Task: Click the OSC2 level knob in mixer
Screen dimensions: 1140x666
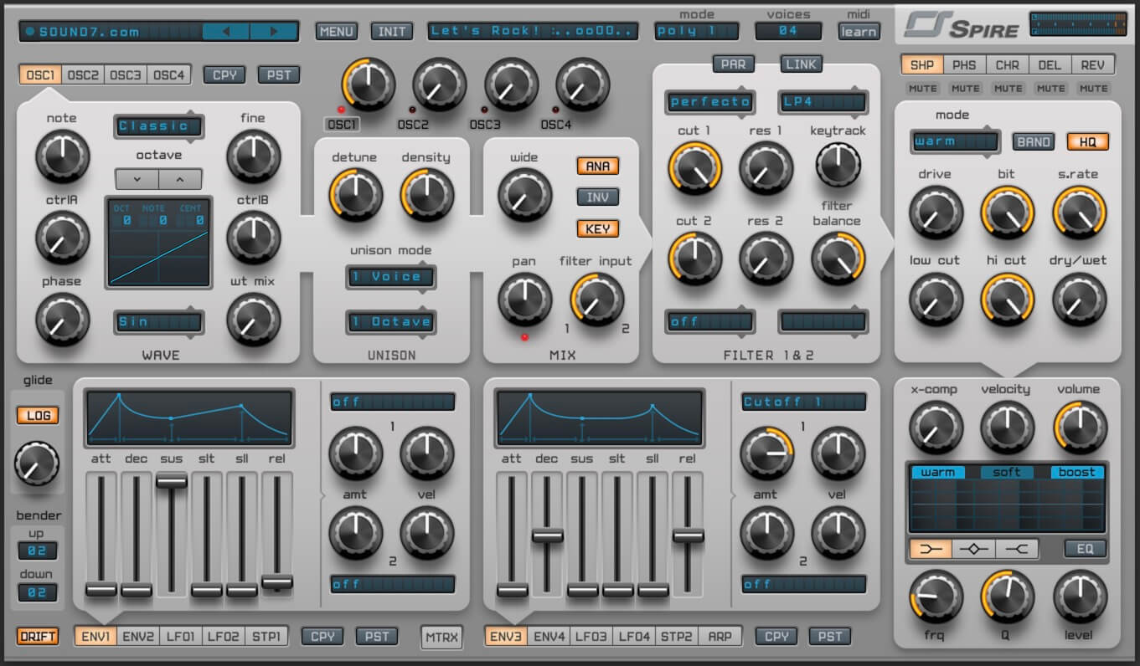Action: pyautogui.click(x=440, y=85)
